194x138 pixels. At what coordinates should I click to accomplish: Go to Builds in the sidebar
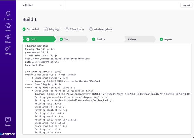pos(8,26)
